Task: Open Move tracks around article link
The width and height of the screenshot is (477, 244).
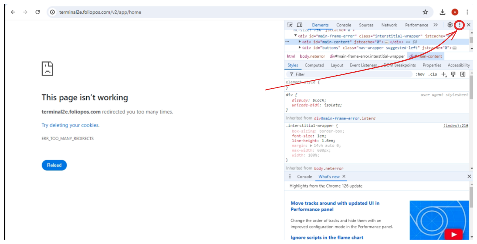Action: [335, 206]
